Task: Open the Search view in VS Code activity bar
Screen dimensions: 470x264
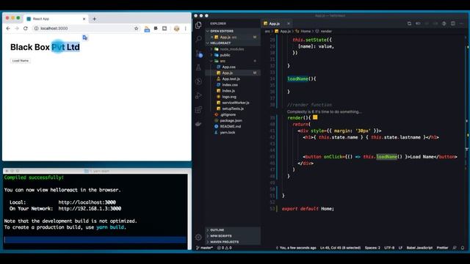Action: (x=198, y=39)
